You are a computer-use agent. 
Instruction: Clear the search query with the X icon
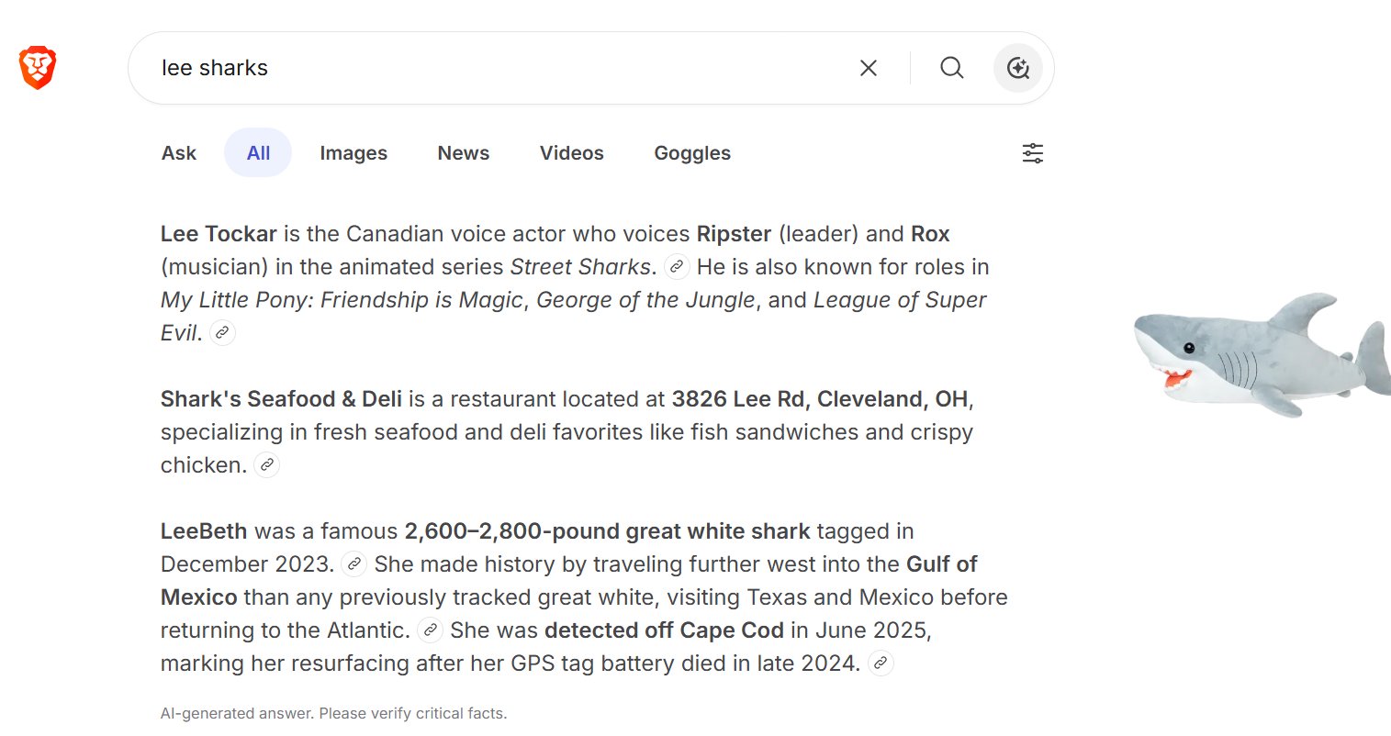point(869,68)
